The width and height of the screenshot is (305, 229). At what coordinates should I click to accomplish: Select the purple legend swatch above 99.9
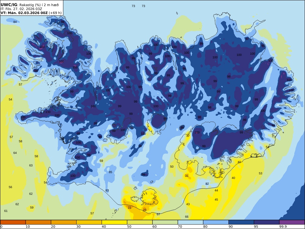click(292, 222)
